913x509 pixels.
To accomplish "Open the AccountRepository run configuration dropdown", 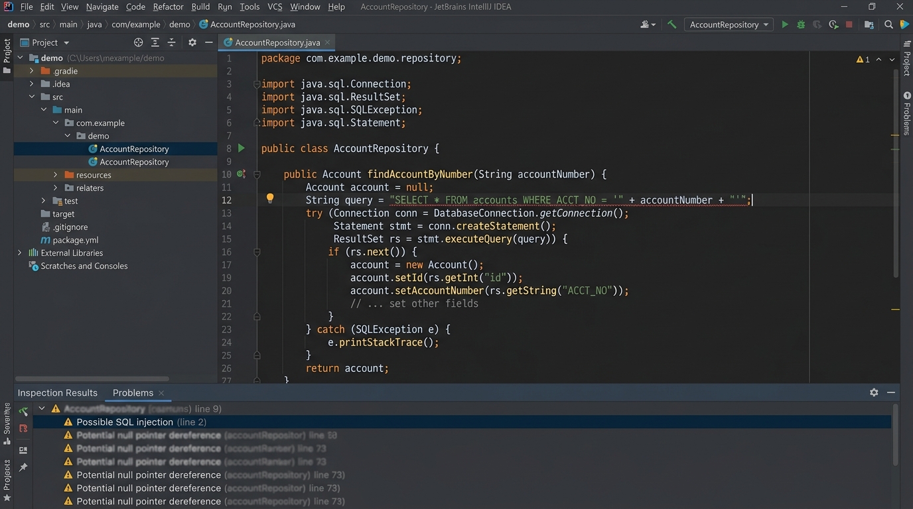I will tap(729, 24).
